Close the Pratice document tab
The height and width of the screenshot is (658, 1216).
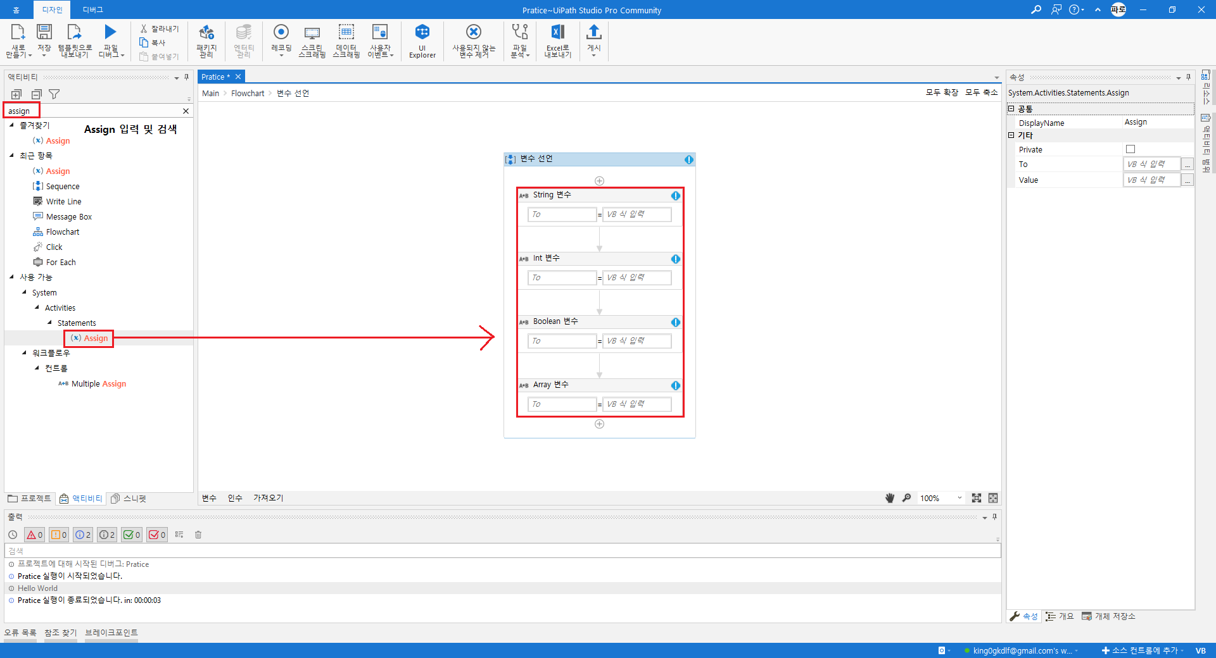coord(238,77)
